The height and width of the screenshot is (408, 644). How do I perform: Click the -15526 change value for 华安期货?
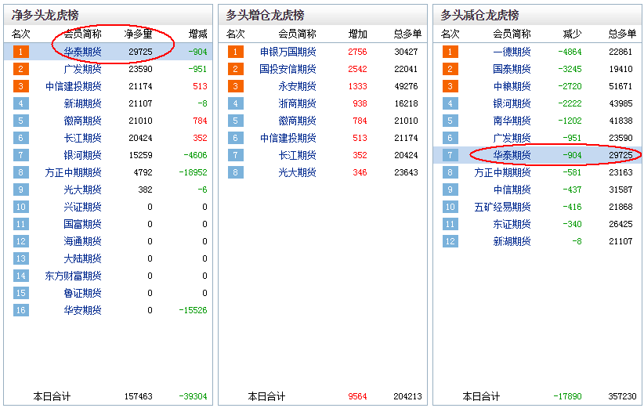[193, 310]
